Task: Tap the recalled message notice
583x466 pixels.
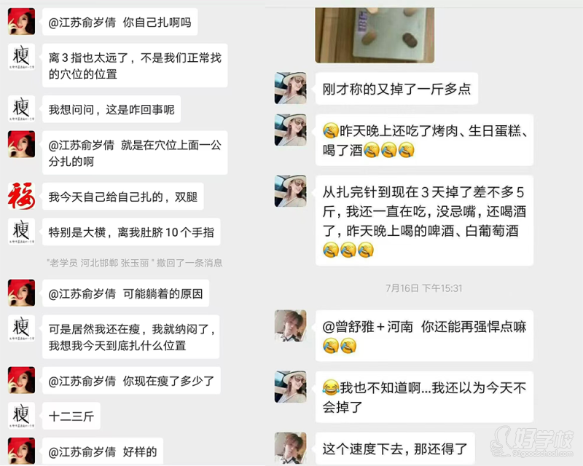Action: tap(134, 263)
